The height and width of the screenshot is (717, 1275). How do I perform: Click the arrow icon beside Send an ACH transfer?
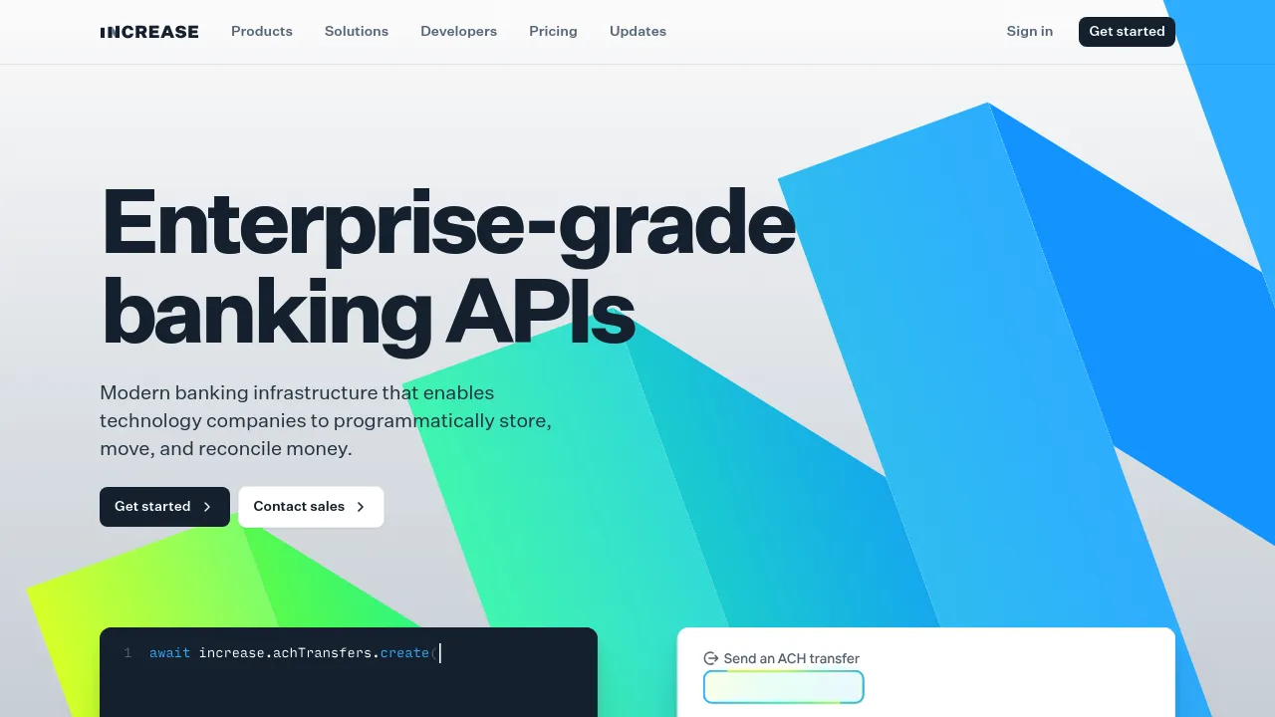(711, 658)
